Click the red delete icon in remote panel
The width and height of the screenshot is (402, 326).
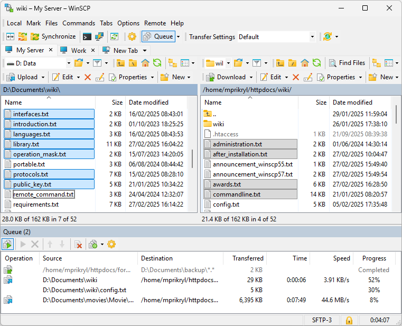pos(296,77)
